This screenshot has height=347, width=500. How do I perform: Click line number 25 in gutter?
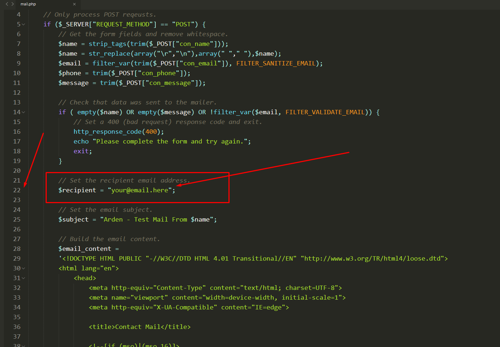pyautogui.click(x=17, y=219)
